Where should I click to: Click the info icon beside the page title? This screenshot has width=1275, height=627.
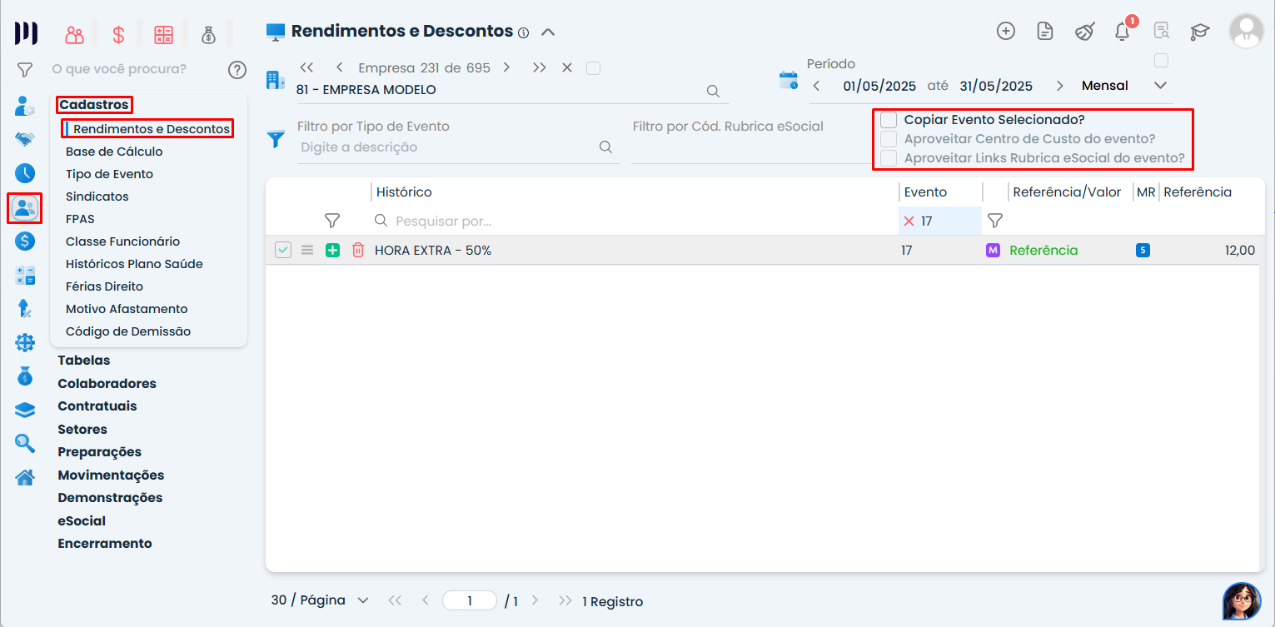click(x=523, y=33)
